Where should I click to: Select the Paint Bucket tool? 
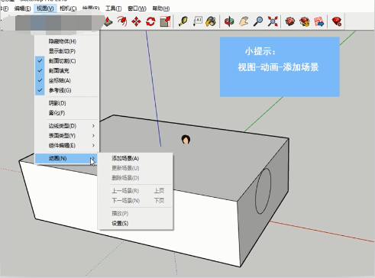point(211,21)
